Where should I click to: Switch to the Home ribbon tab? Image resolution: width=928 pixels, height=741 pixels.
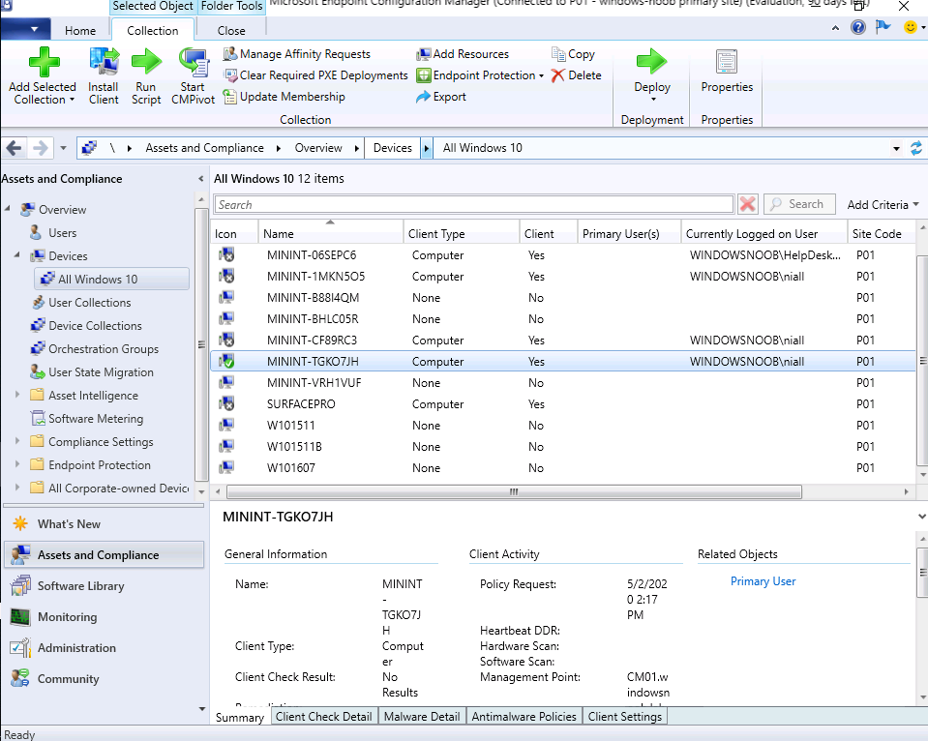click(x=80, y=31)
